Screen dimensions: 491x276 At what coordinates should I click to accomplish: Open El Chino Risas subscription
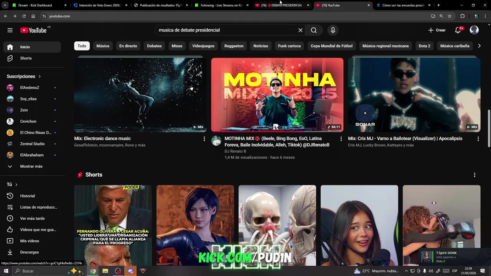[x=32, y=133]
